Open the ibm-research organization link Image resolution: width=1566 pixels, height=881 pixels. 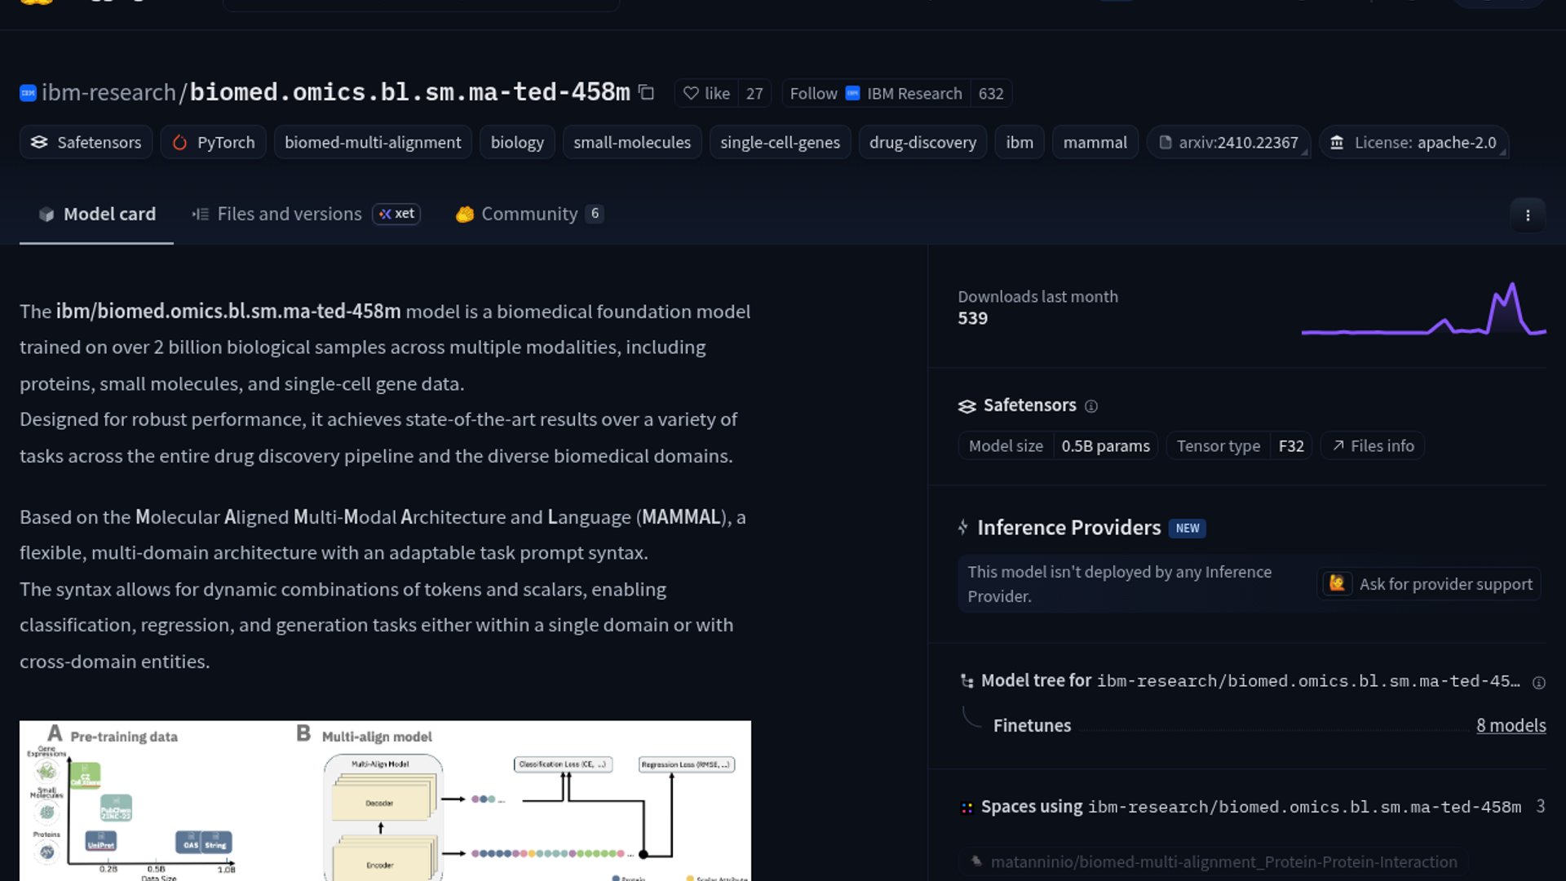(x=108, y=92)
